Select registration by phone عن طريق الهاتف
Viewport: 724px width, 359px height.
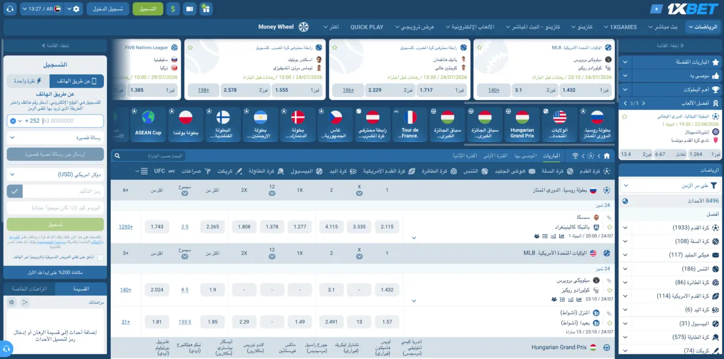[x=77, y=81]
